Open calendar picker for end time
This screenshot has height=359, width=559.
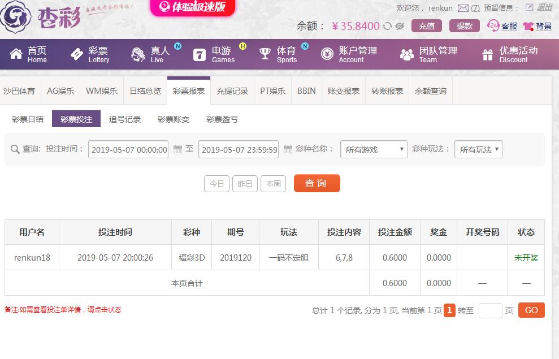(x=288, y=149)
